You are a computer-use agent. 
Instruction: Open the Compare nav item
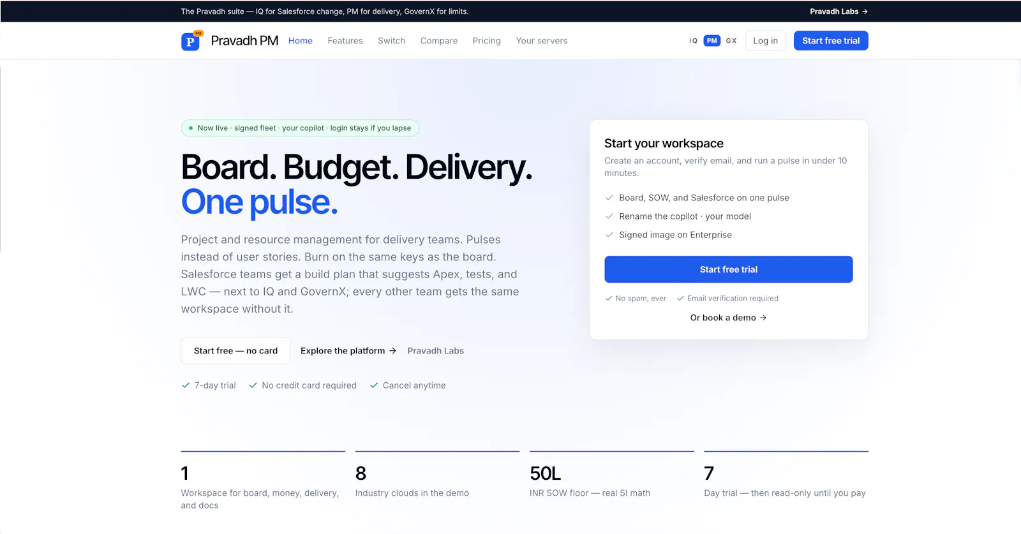pos(439,41)
